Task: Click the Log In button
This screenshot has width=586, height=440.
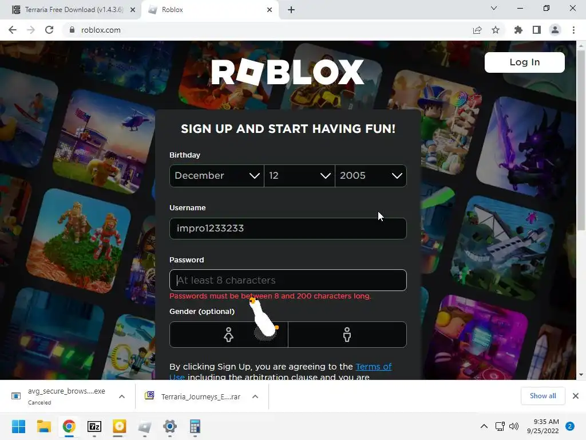Action: pyautogui.click(x=524, y=62)
